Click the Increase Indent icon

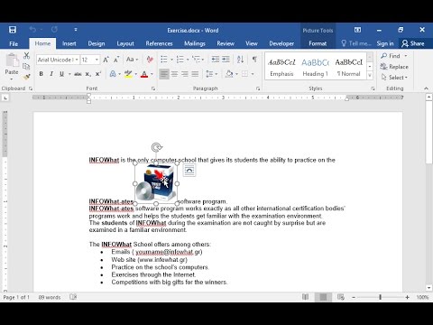[226, 60]
